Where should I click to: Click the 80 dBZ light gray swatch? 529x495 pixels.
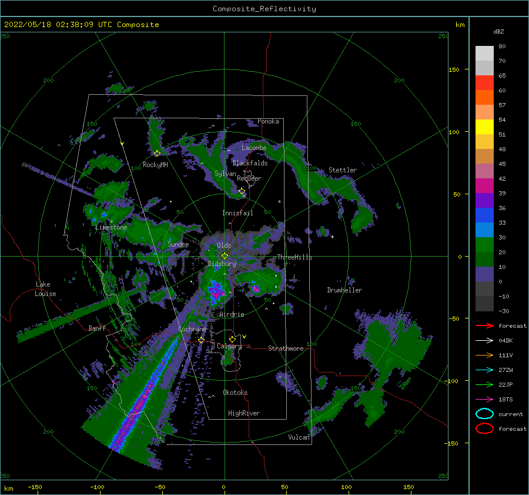484,53
